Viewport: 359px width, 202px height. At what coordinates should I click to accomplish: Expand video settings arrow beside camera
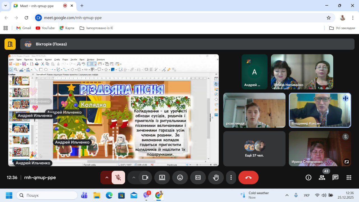tap(134, 178)
